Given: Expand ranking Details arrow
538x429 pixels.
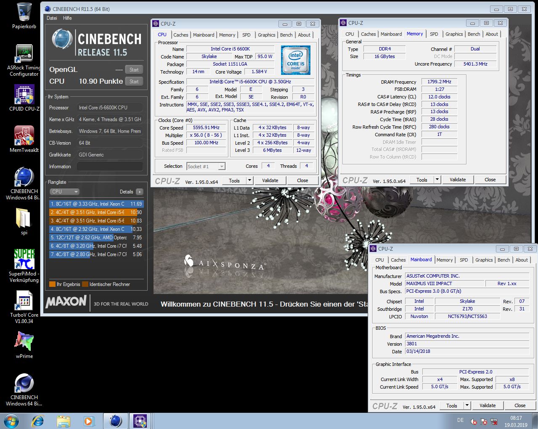Looking at the screenshot, I should 140,192.
